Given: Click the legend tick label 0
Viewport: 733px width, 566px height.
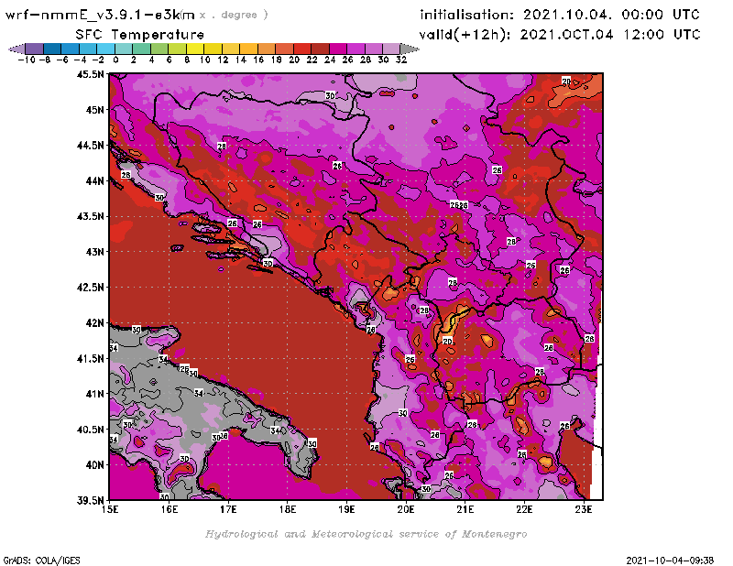Looking at the screenshot, I should click(x=115, y=60).
